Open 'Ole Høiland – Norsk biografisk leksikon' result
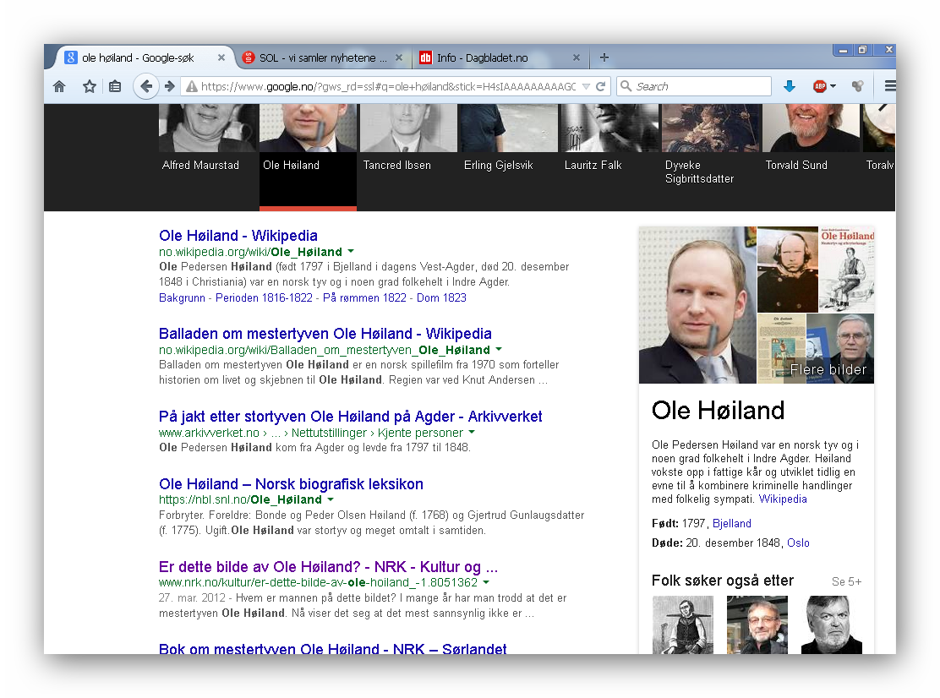The image size is (940, 698). pos(291,483)
